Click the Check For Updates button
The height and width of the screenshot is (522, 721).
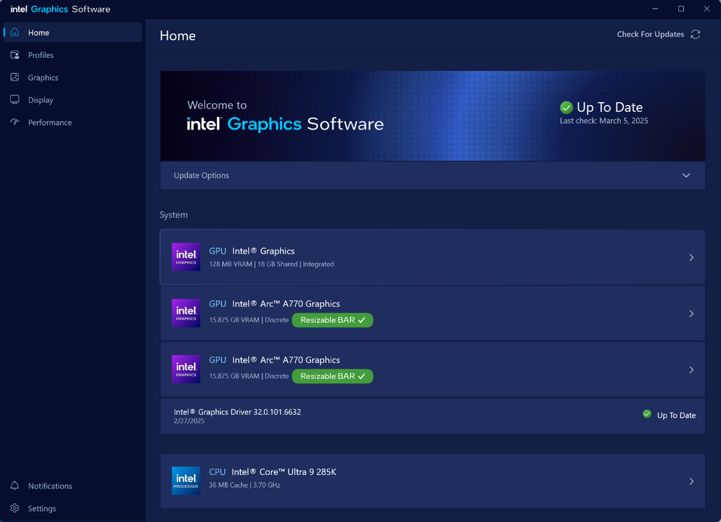point(659,34)
